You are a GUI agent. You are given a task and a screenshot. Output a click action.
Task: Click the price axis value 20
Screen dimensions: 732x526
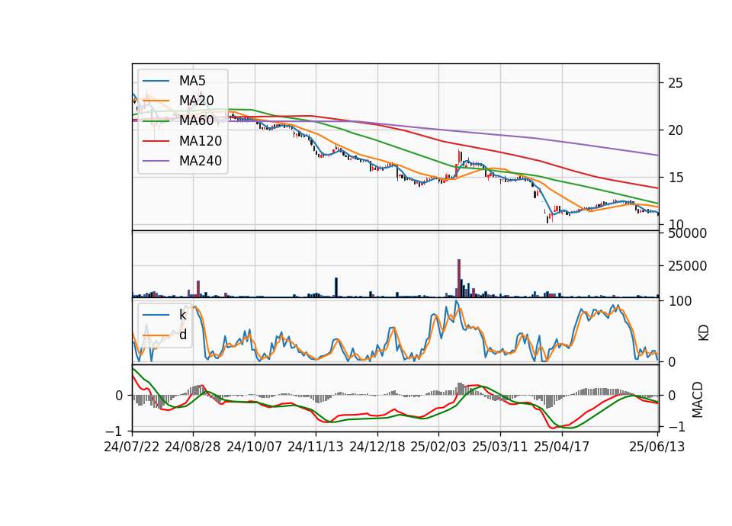pos(676,130)
